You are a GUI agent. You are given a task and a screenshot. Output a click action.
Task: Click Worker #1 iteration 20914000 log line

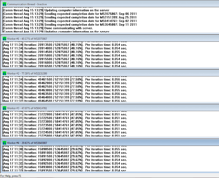[65, 49]
